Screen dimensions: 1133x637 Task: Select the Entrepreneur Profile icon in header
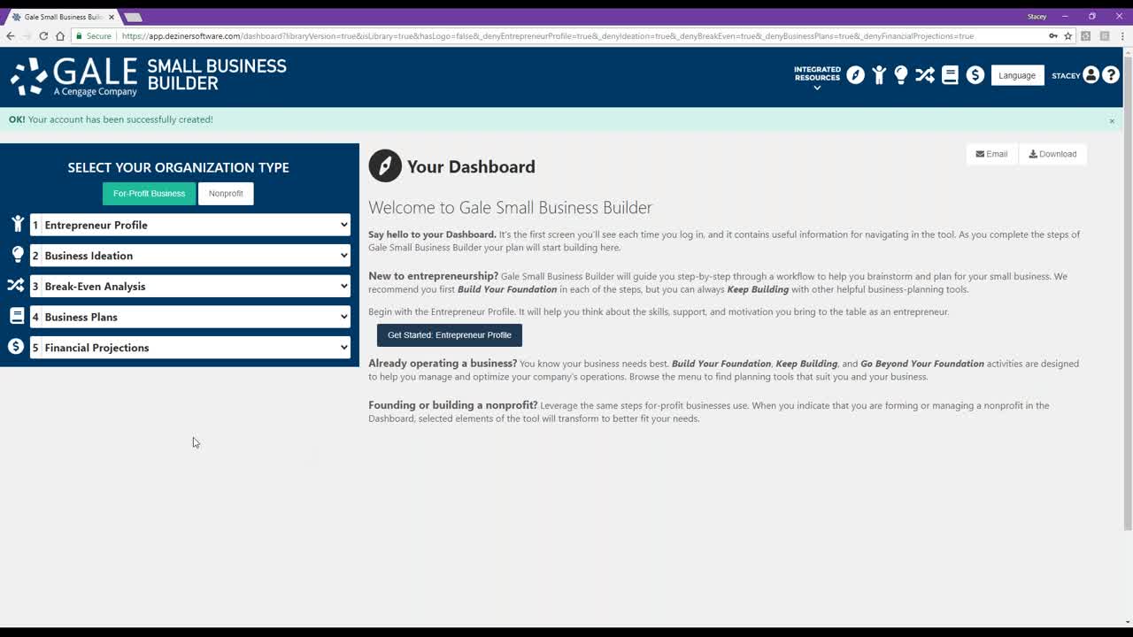click(878, 75)
